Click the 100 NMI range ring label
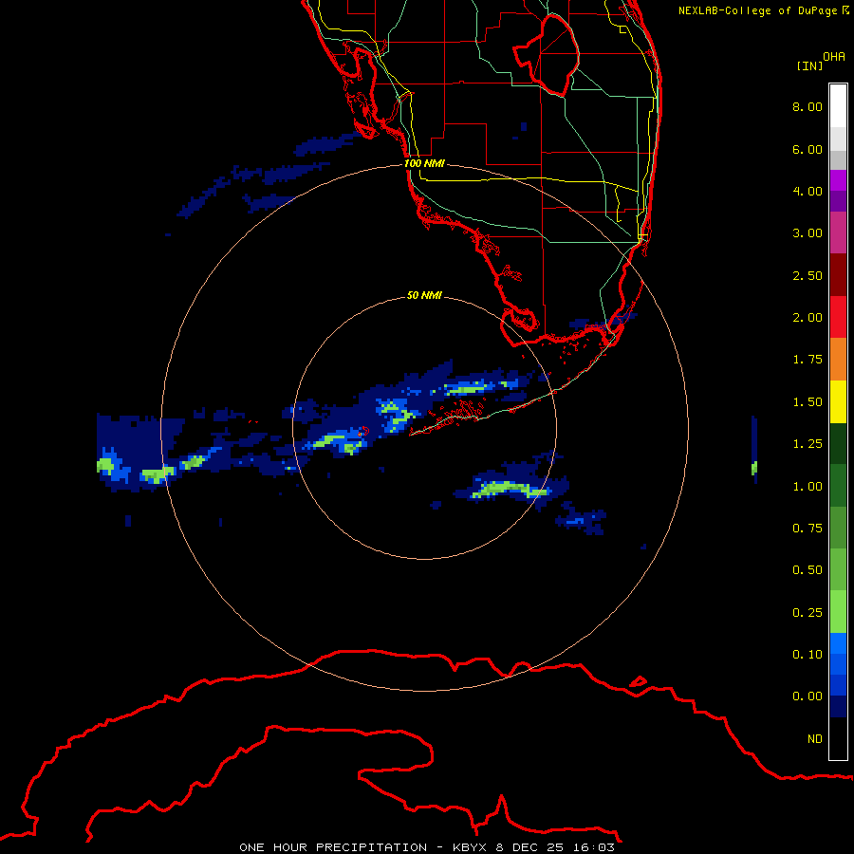 [x=424, y=163]
